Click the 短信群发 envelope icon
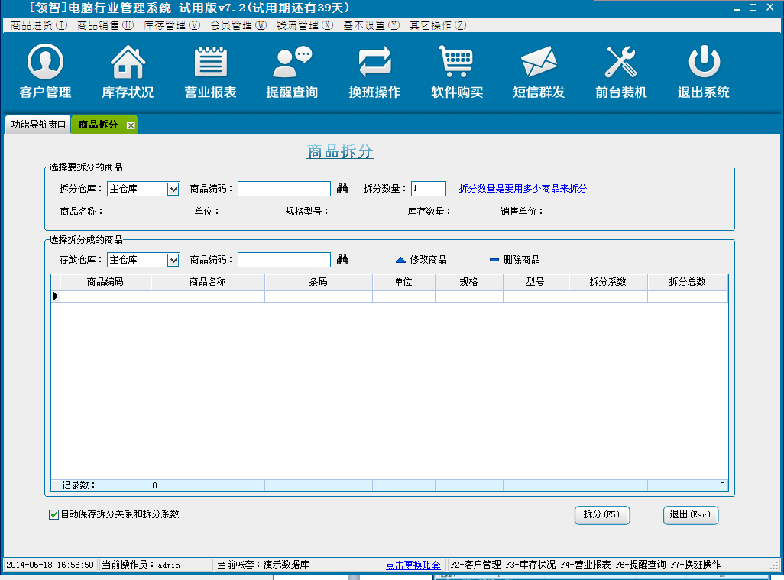784x580 pixels. [x=539, y=63]
